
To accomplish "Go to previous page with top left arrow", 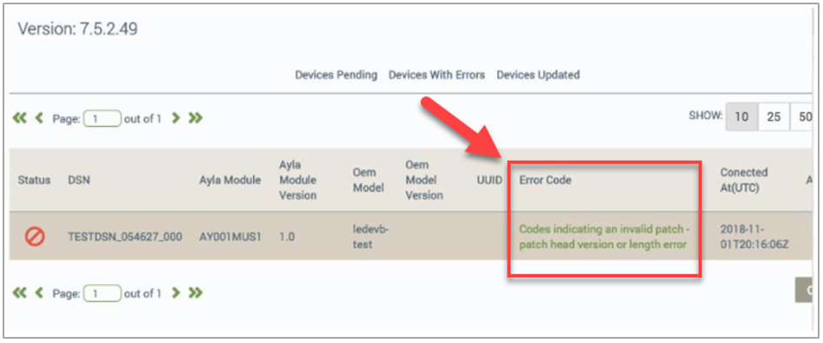I will (38, 118).
